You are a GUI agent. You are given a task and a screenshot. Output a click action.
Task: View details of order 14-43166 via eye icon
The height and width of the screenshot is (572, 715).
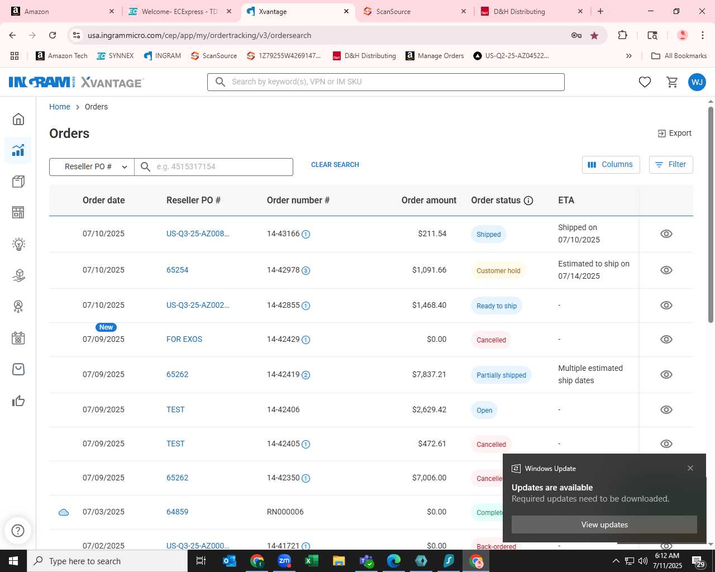pos(666,234)
